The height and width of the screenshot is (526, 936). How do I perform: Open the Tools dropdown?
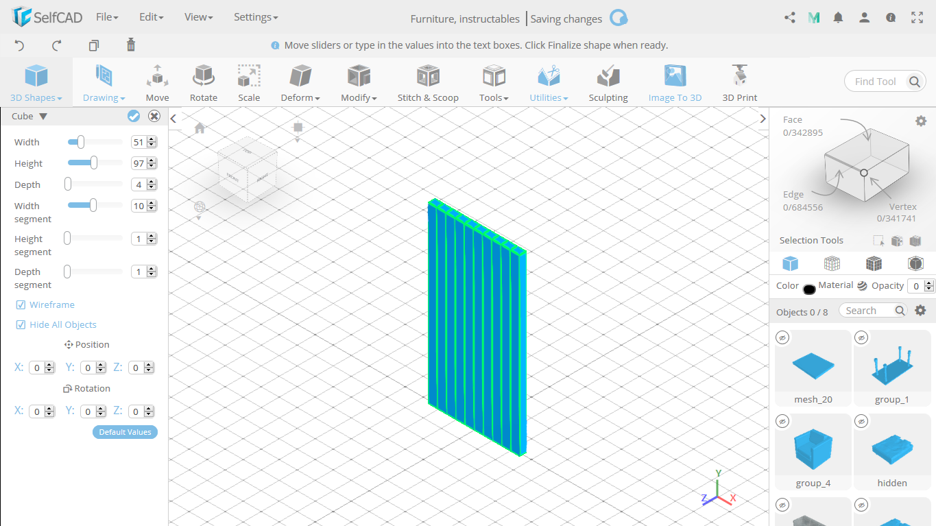pyautogui.click(x=494, y=83)
